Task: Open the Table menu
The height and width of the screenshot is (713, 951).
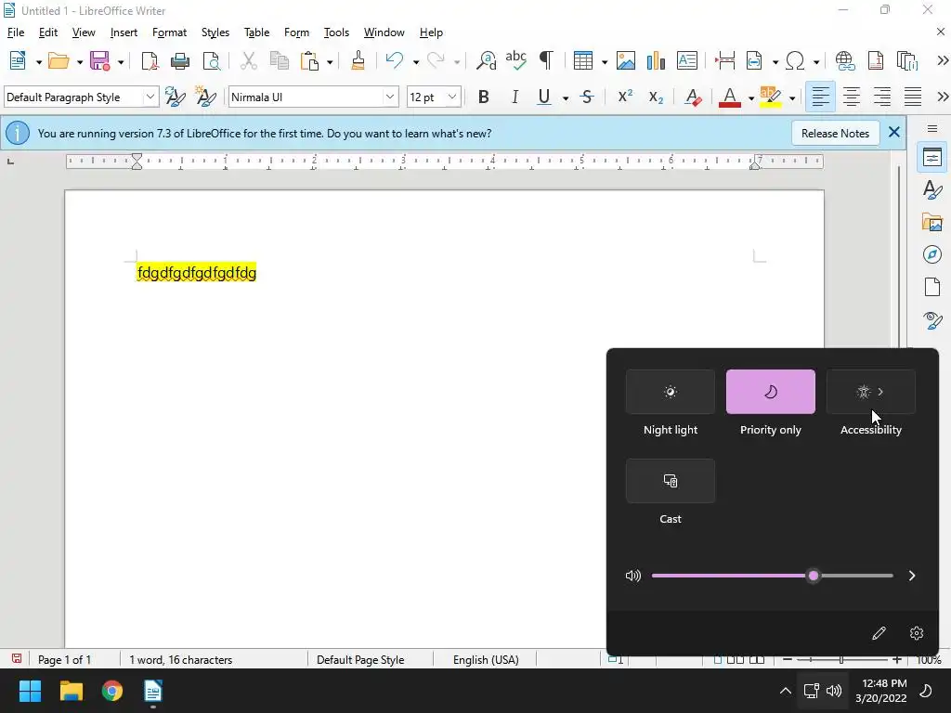Action: (x=256, y=32)
